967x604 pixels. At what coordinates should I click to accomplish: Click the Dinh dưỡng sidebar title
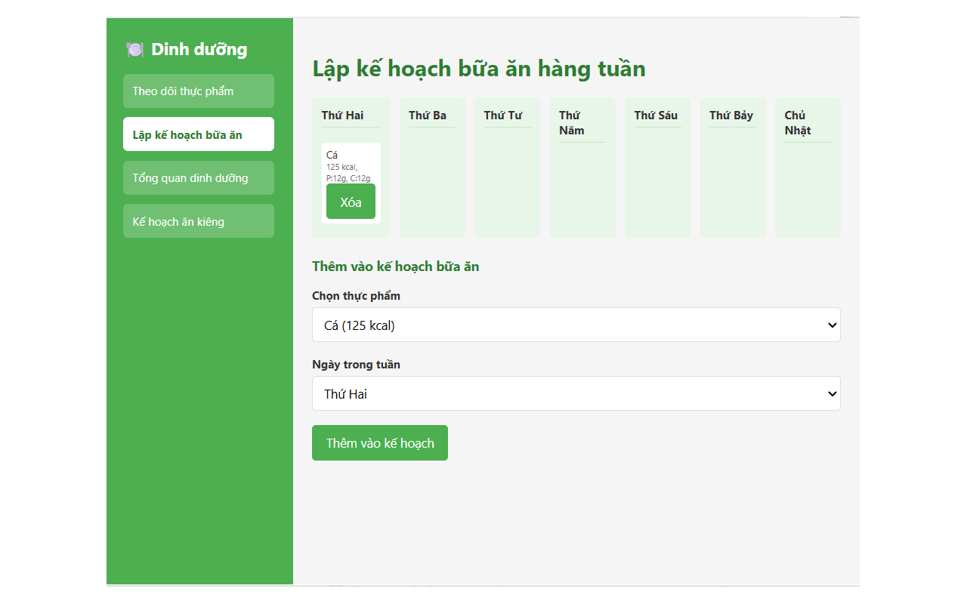(199, 50)
